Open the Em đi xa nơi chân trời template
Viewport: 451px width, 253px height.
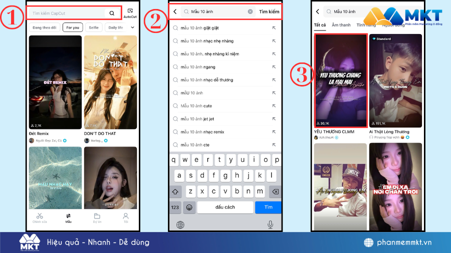395,186
